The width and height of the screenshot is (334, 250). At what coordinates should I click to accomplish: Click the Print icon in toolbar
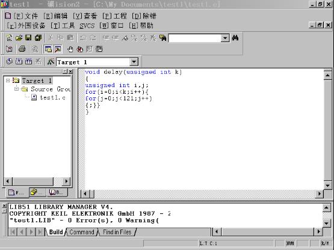click(x=22, y=49)
